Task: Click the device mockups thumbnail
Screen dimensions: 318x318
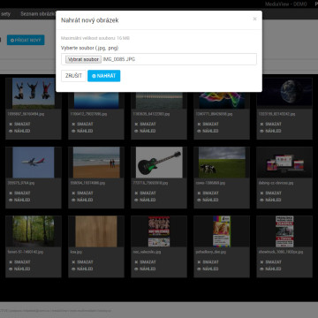Action: point(284,163)
